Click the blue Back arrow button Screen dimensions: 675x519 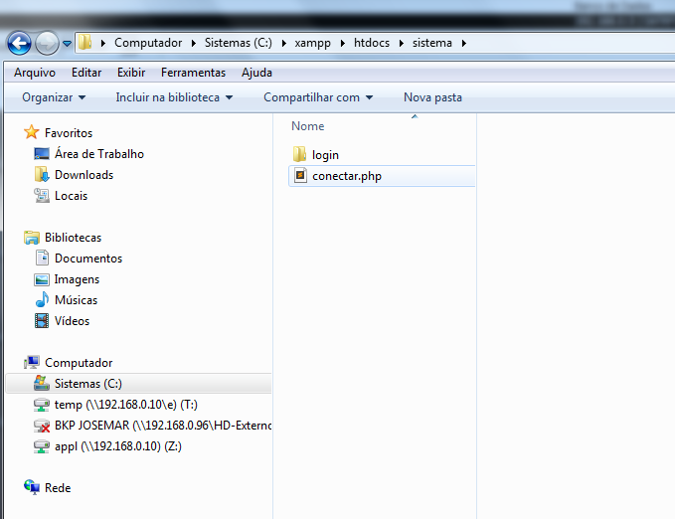(19, 43)
